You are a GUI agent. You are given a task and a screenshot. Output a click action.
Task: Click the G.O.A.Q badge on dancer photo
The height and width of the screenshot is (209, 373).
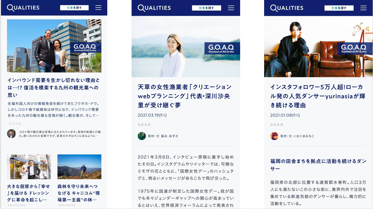tap(354, 49)
